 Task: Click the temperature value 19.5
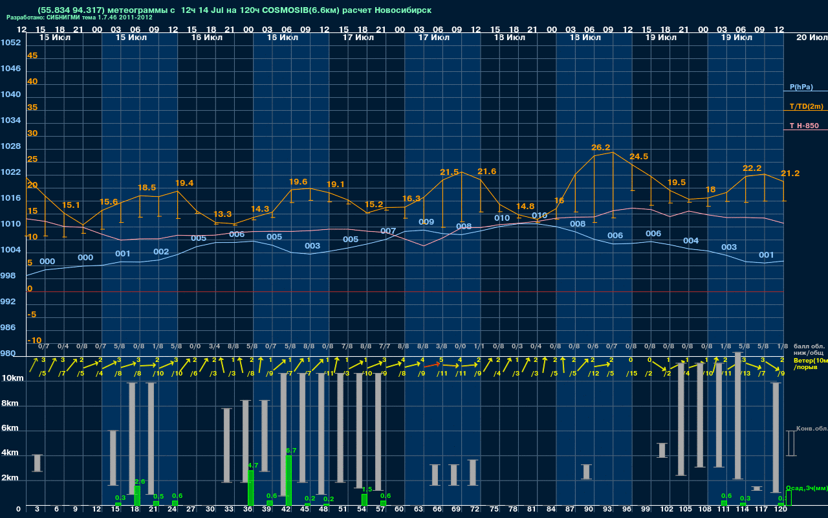click(677, 183)
